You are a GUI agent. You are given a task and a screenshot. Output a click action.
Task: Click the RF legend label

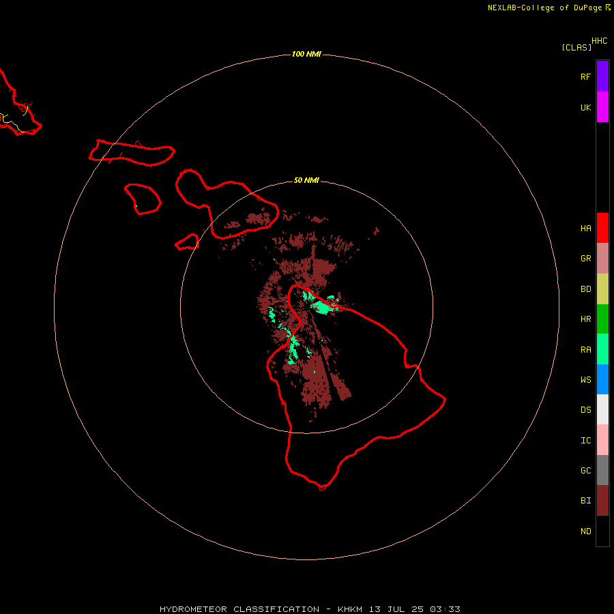tap(585, 76)
